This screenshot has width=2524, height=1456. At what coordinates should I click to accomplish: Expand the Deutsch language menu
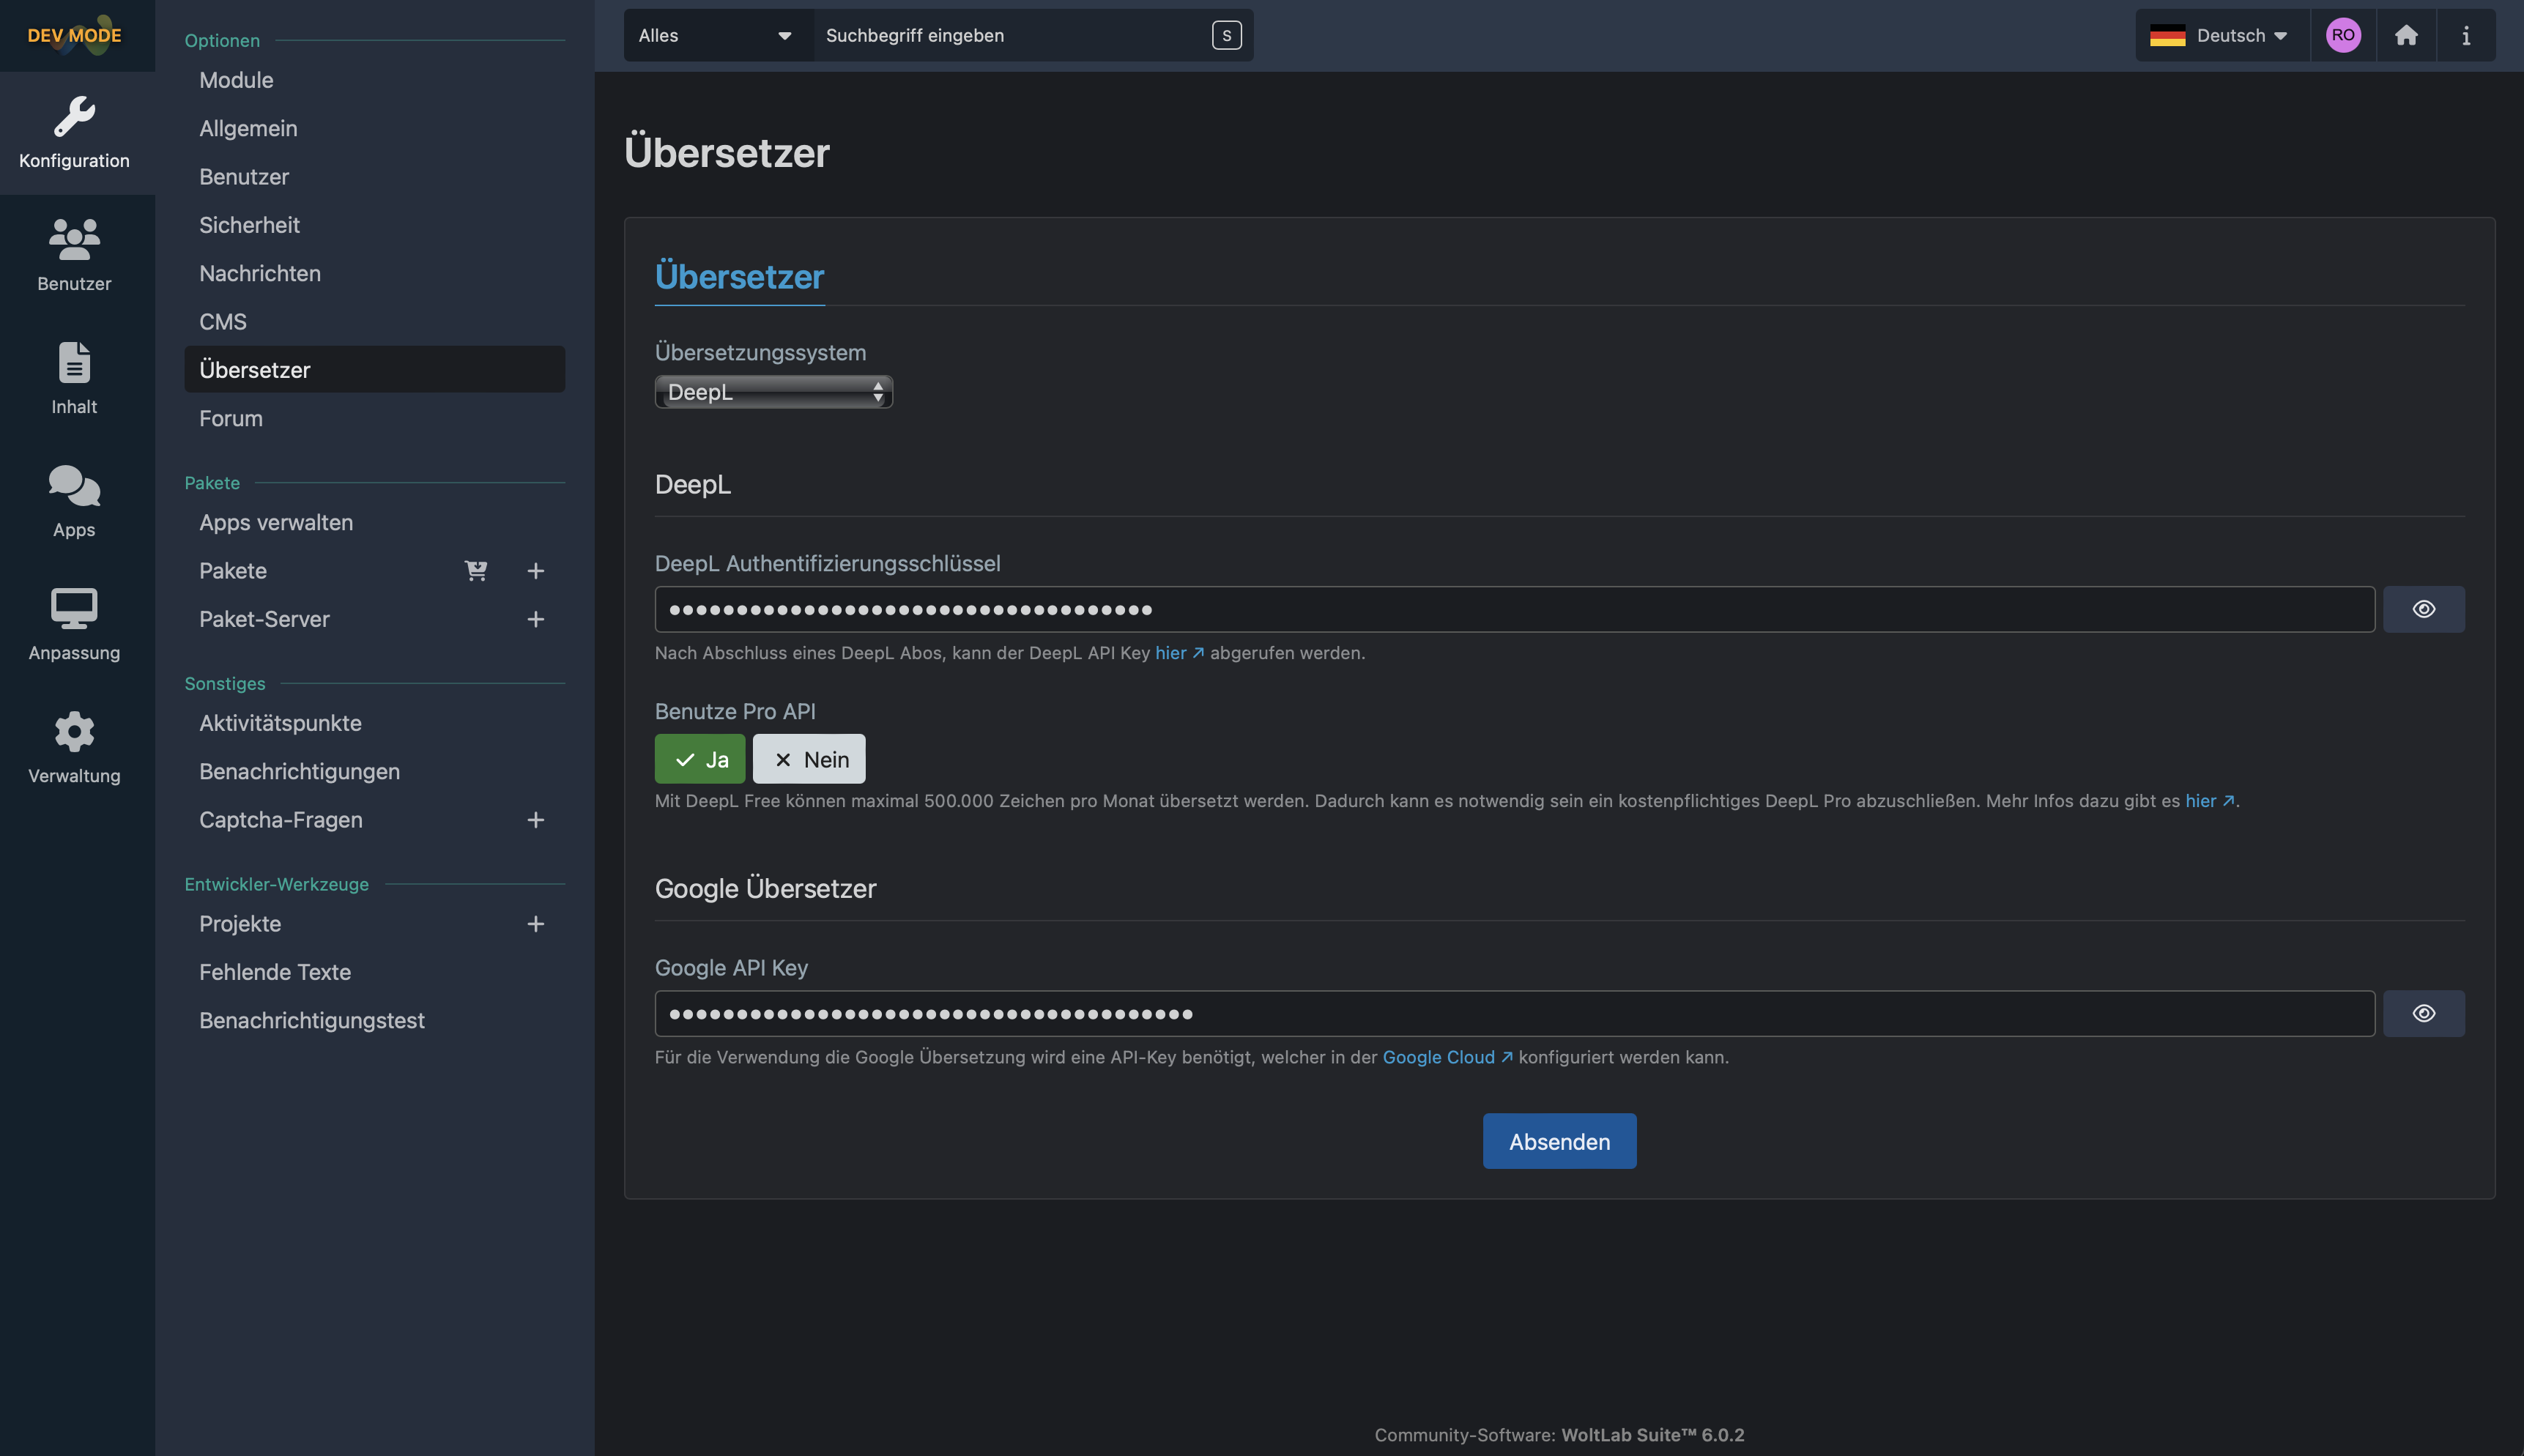pos(2222,35)
